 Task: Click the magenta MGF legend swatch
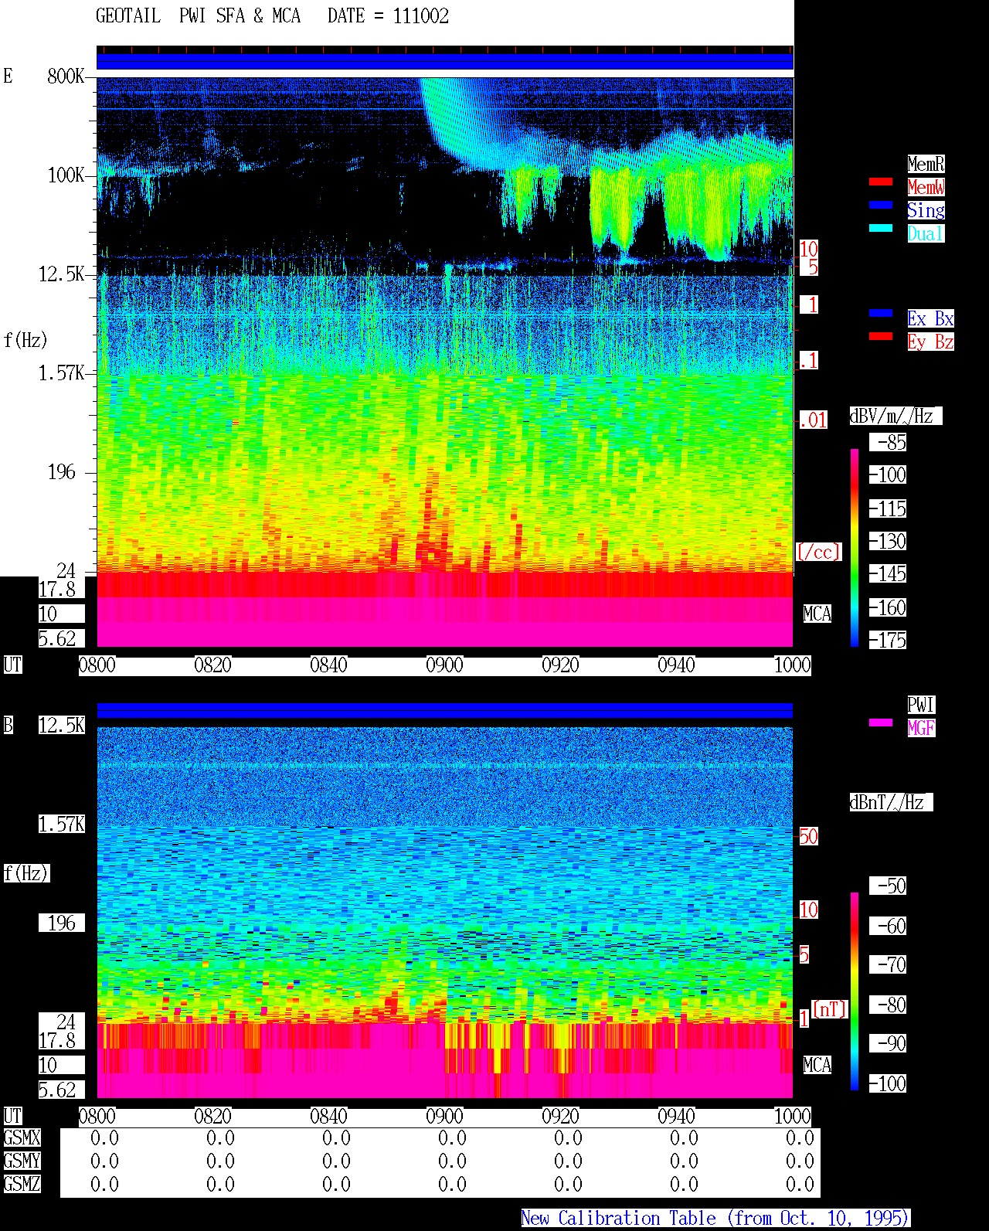pos(881,723)
